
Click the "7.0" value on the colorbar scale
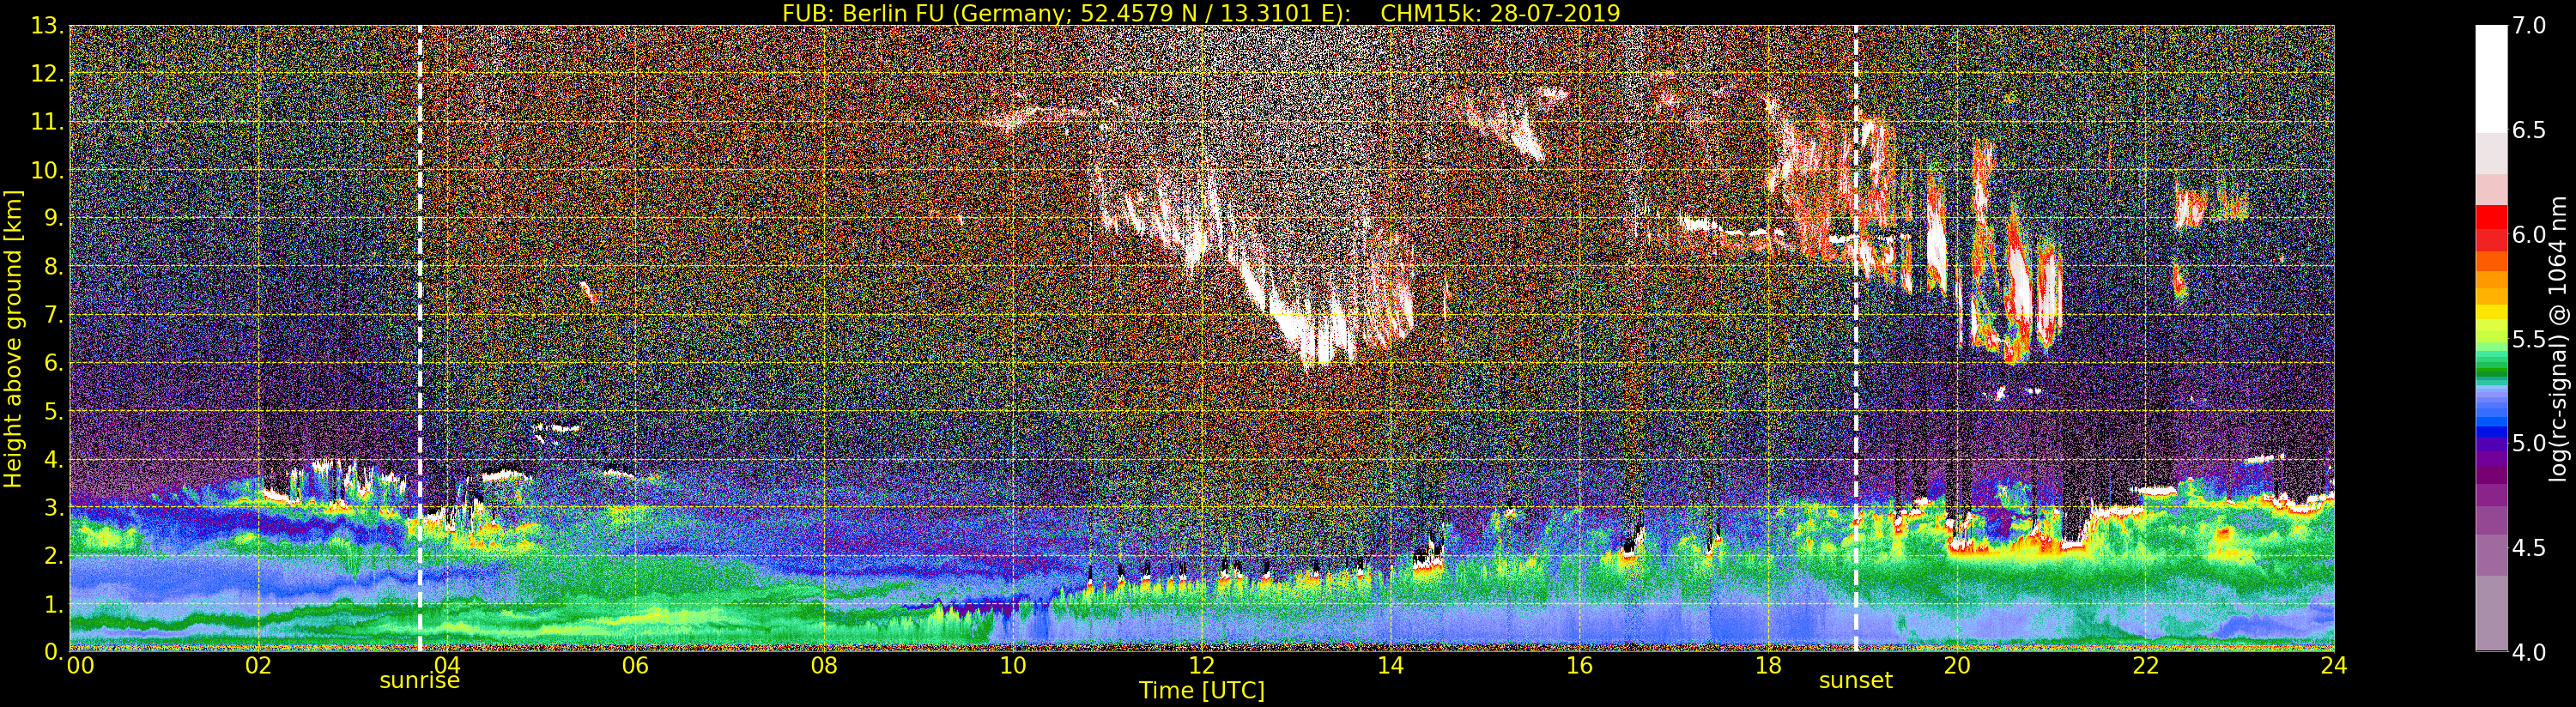click(x=2529, y=26)
